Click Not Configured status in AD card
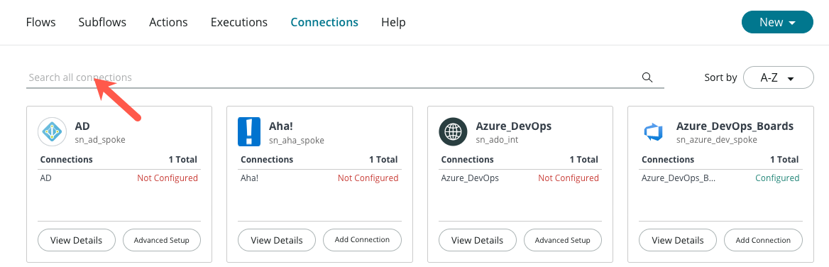Screen dimensions: 829x267 [x=168, y=178]
